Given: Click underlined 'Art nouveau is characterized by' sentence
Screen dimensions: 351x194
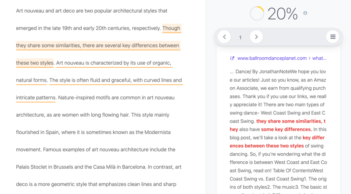Looking at the screenshot, I should point(114,63).
